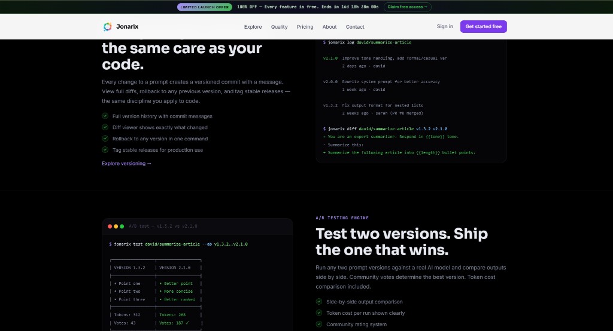
Task: Click the jonarix diff command line
Action: pos(385,129)
